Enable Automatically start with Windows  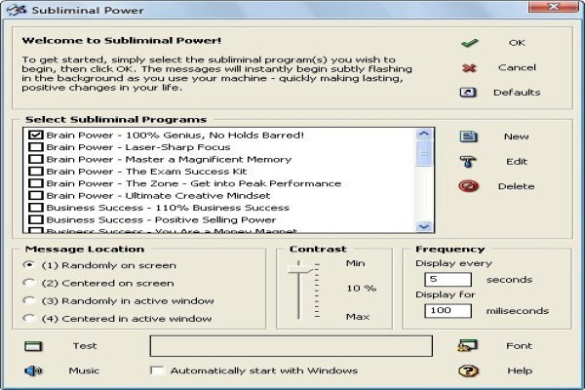(157, 370)
